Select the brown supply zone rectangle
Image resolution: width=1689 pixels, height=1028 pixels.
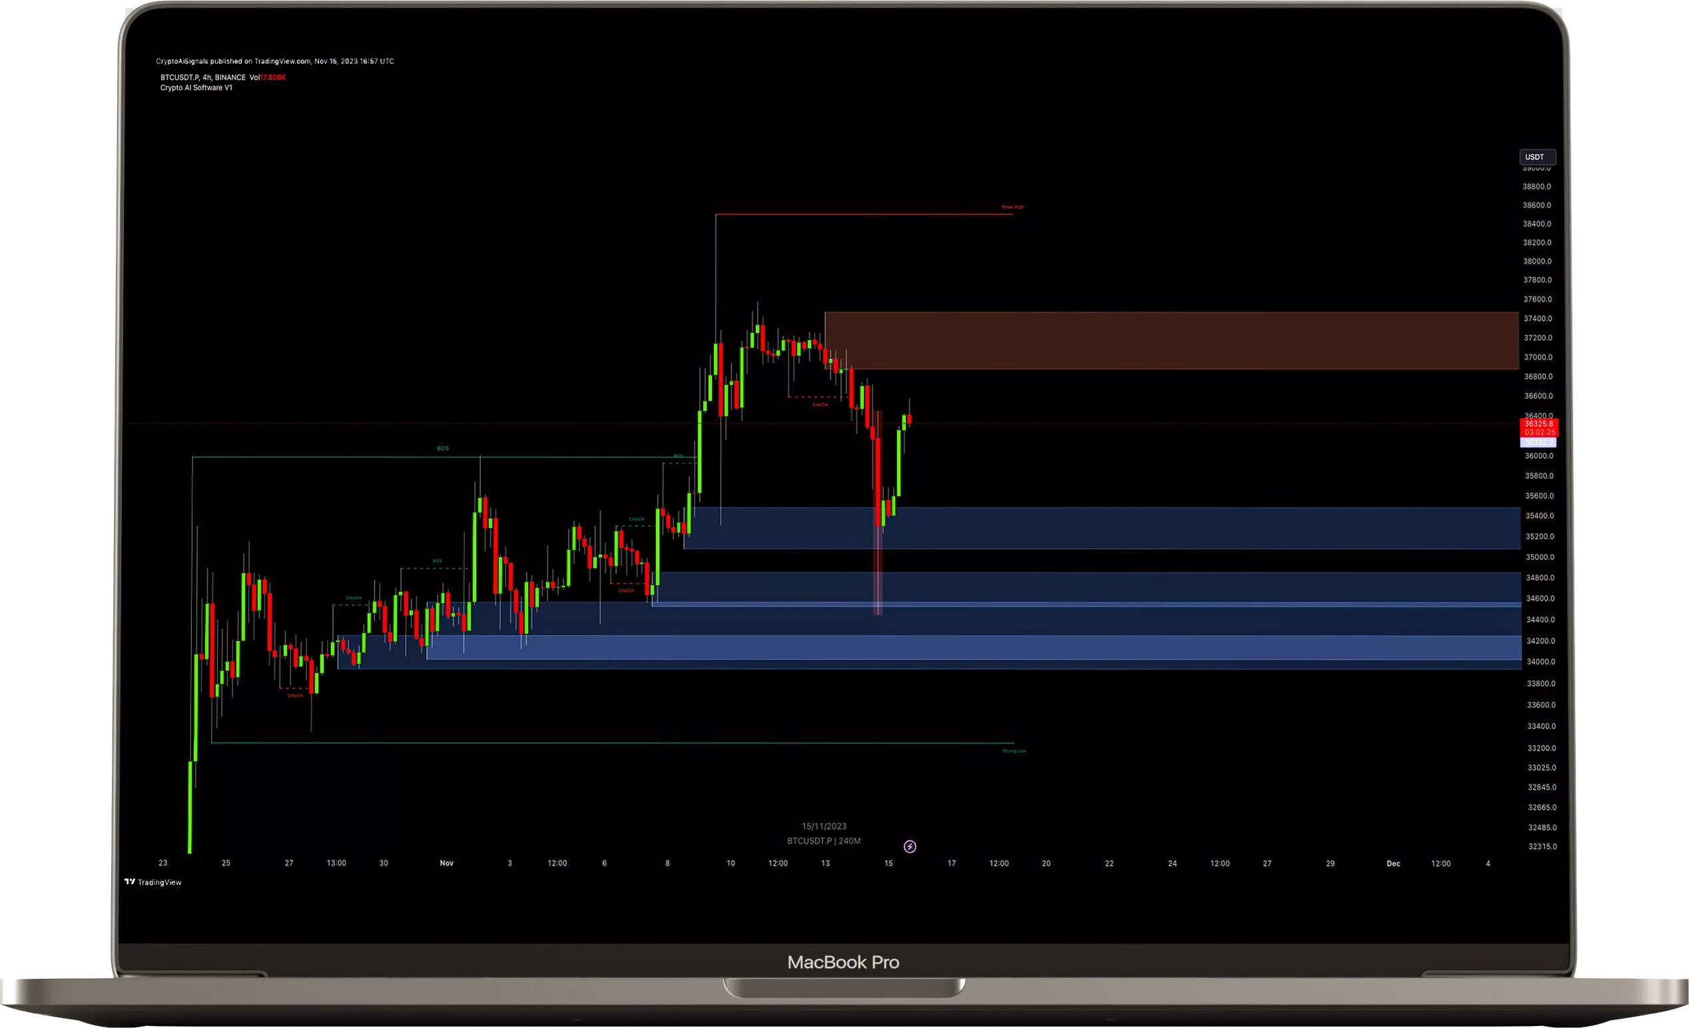[1171, 341]
